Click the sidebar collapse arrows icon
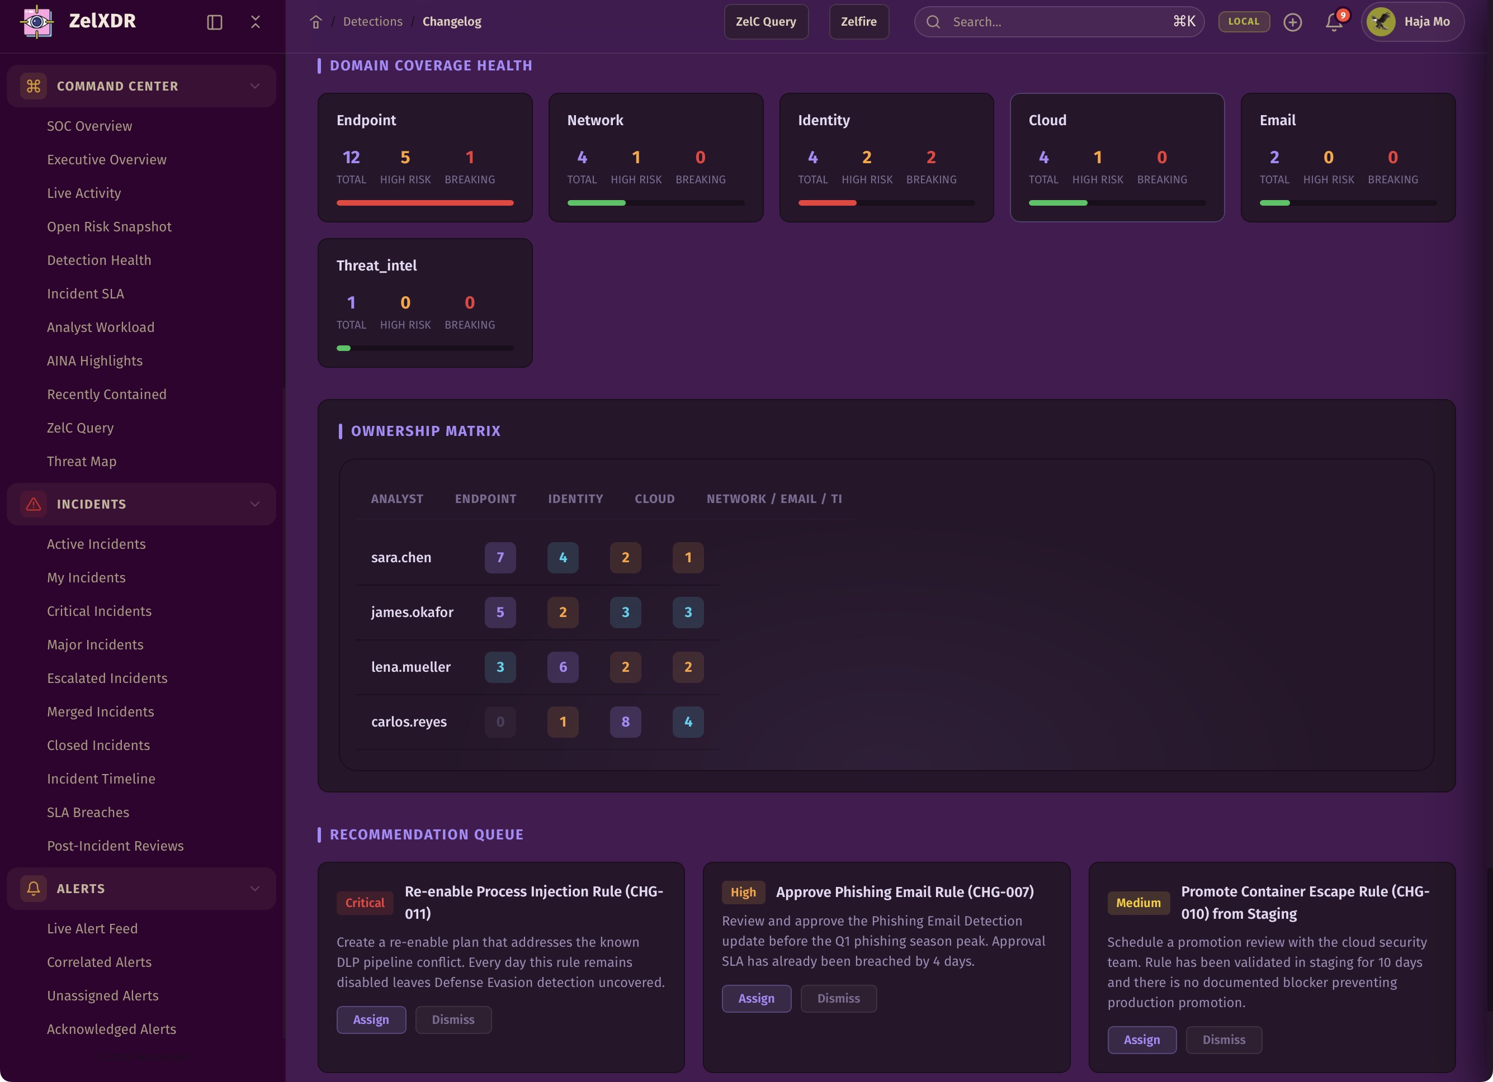 click(x=256, y=22)
